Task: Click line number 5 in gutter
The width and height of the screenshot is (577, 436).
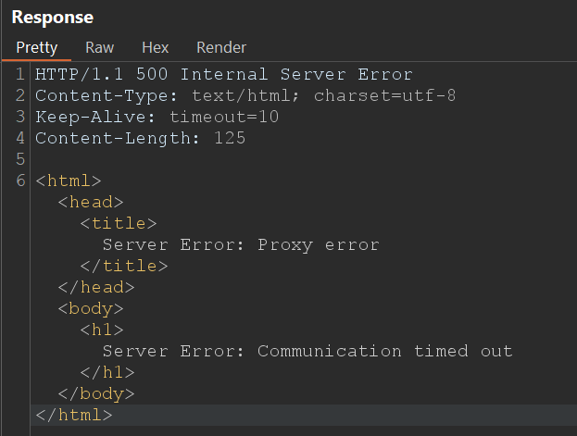Action: click(20, 159)
